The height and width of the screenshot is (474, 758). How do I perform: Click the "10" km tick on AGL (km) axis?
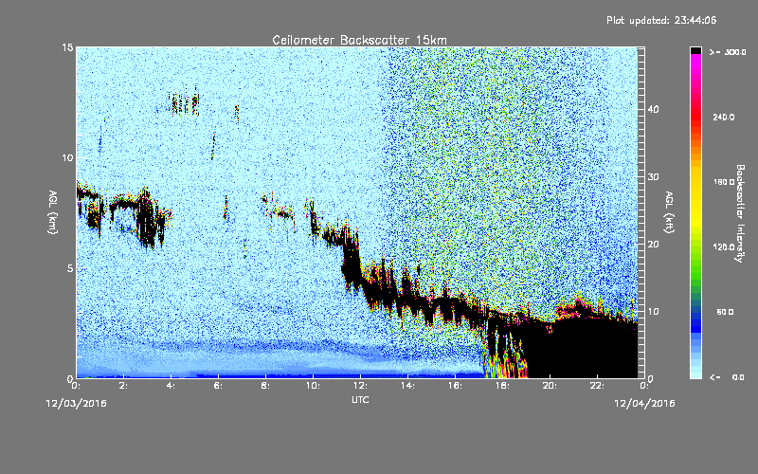point(67,157)
